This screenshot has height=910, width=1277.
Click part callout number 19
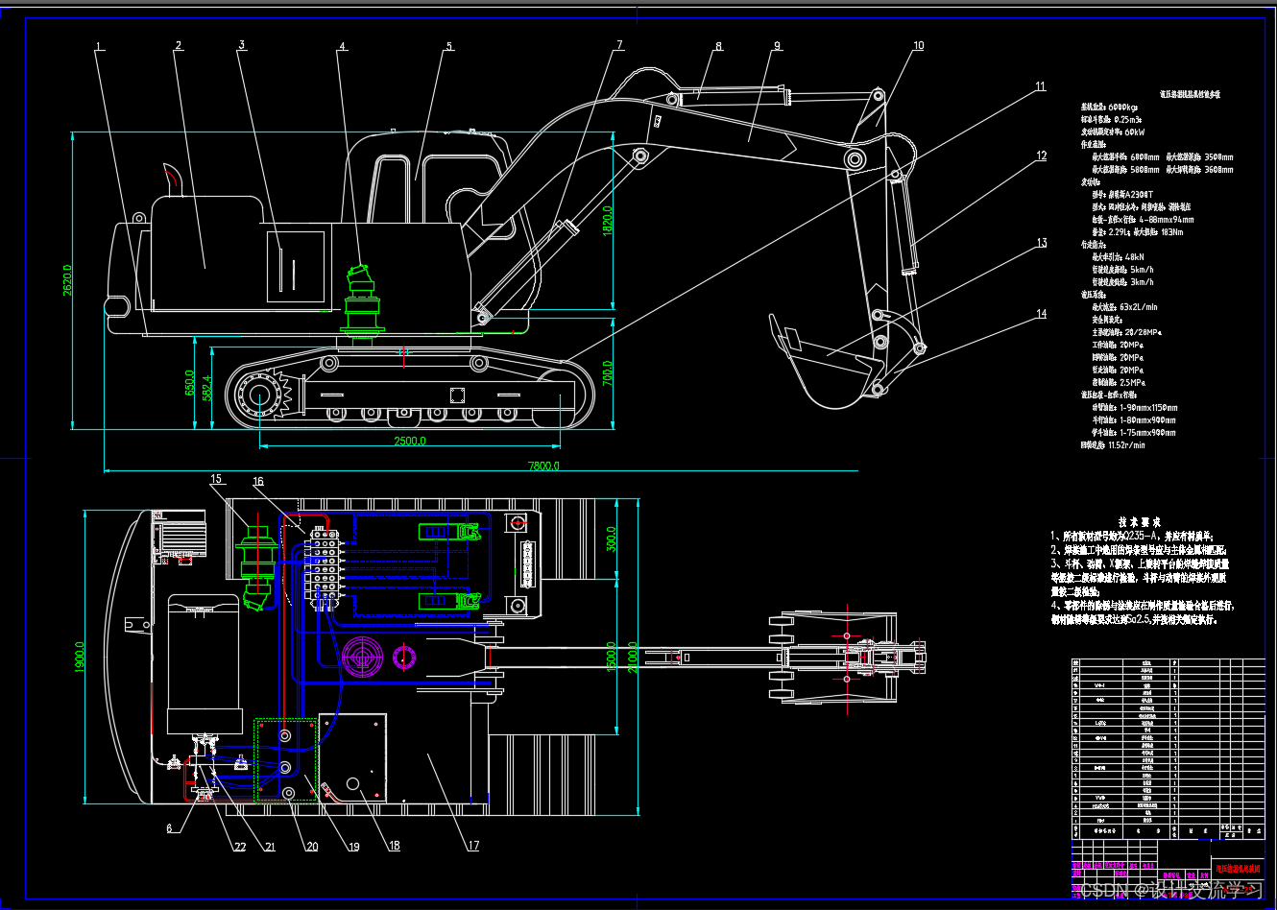pos(354,847)
